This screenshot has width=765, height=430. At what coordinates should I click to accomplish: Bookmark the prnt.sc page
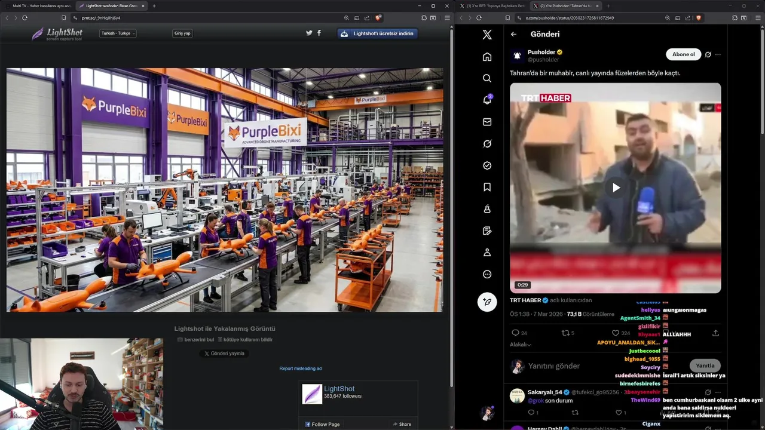tap(63, 18)
